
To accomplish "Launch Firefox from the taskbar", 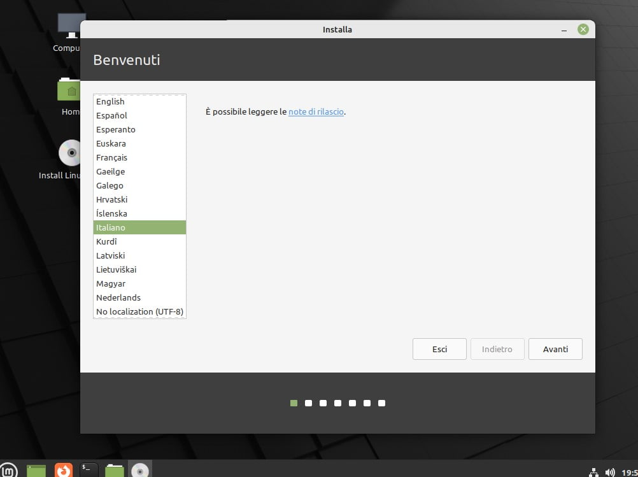I will [63, 471].
